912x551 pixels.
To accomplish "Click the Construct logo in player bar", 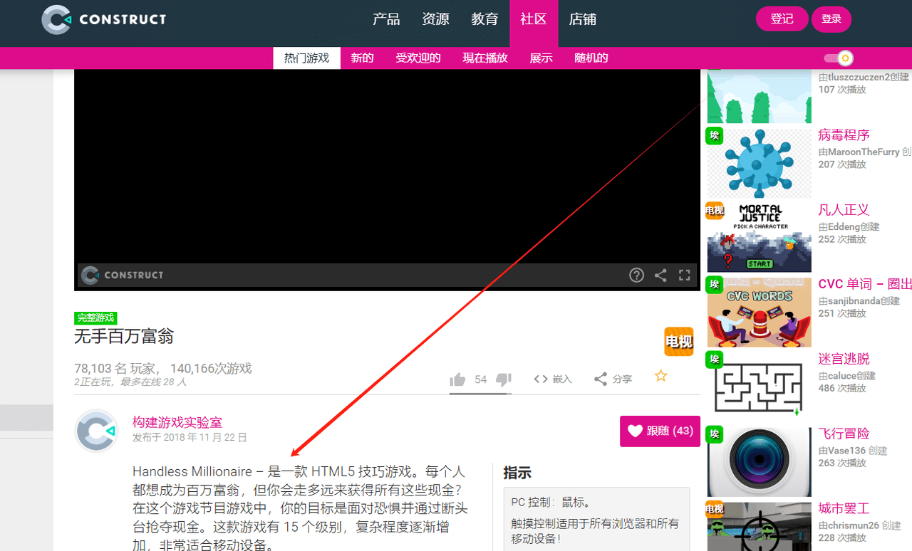I will tap(123, 275).
